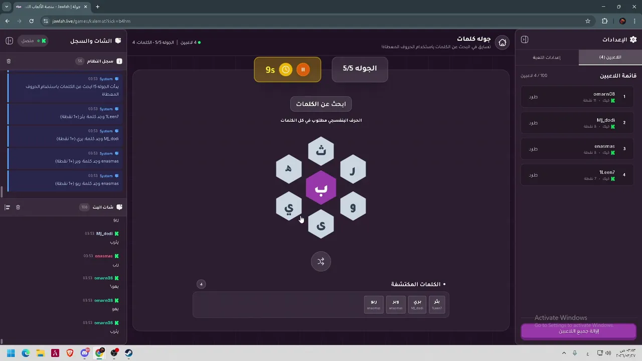The width and height of the screenshot is (642, 361).
Task: Select MJ_dodi in the players list
Action: click(578, 123)
